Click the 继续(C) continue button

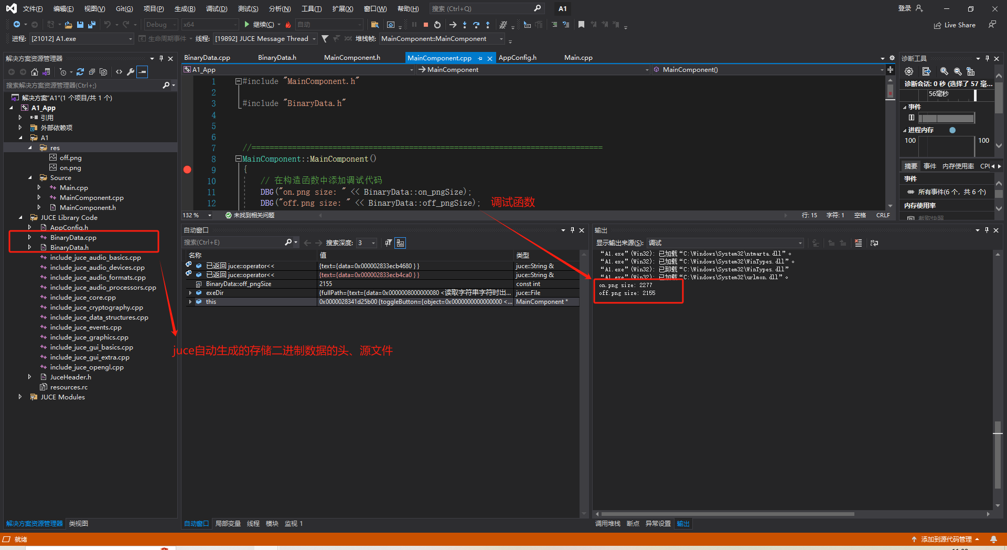pyautogui.click(x=260, y=25)
